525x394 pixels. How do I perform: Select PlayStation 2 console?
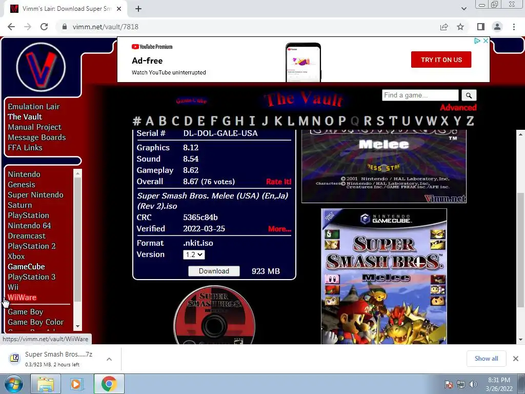point(32,246)
